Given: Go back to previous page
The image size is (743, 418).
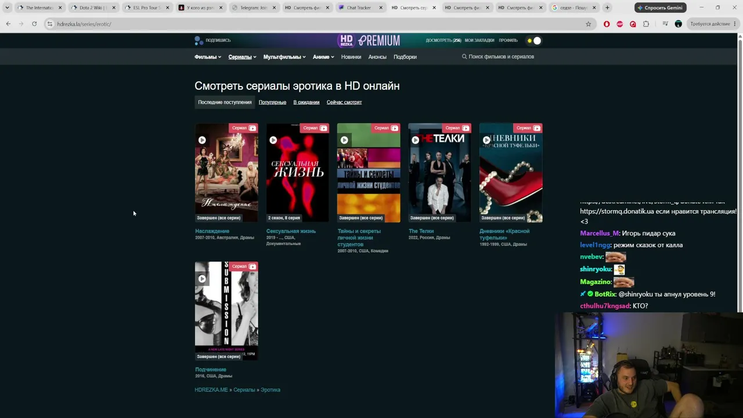Looking at the screenshot, I should [8, 24].
